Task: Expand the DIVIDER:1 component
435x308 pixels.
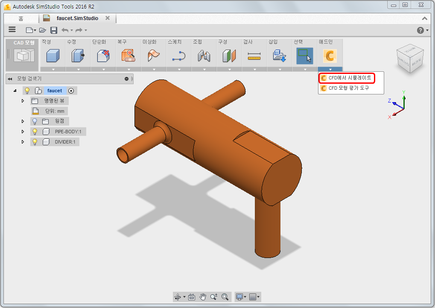Action: [23, 142]
